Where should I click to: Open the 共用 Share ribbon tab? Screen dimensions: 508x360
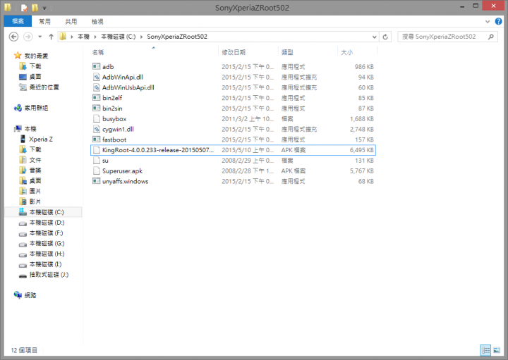click(71, 22)
